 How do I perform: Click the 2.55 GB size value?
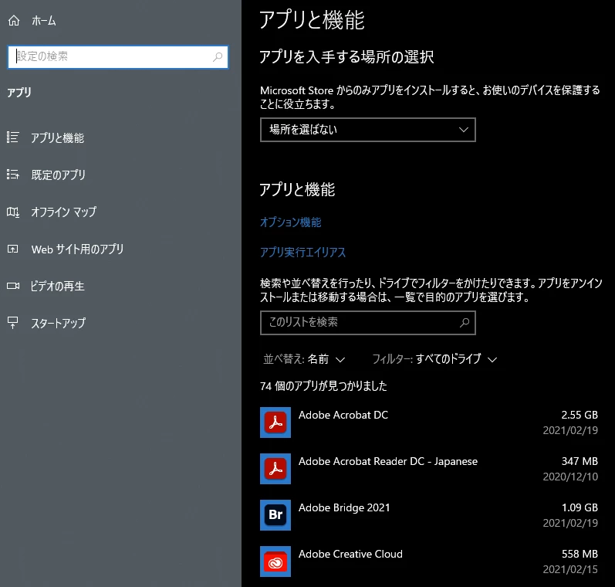[x=580, y=415]
